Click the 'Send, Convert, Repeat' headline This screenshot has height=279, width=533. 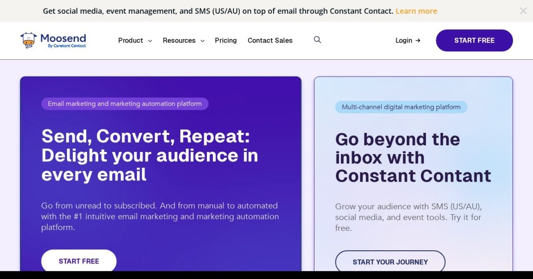pyautogui.click(x=150, y=155)
